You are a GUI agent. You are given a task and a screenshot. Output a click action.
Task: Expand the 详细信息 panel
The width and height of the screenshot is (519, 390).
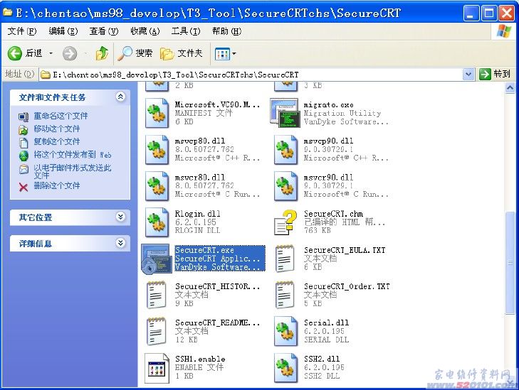click(120, 243)
